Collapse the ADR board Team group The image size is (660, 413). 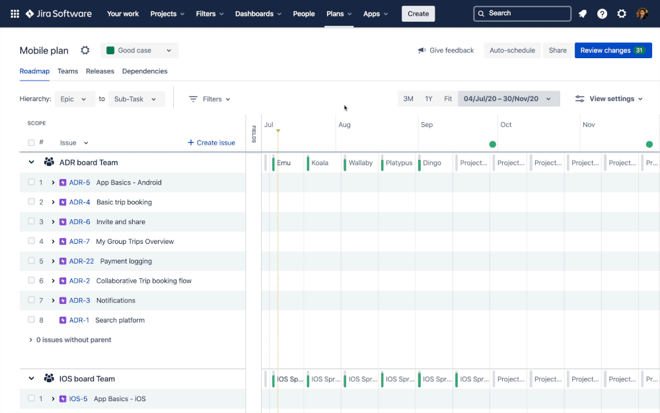31,162
